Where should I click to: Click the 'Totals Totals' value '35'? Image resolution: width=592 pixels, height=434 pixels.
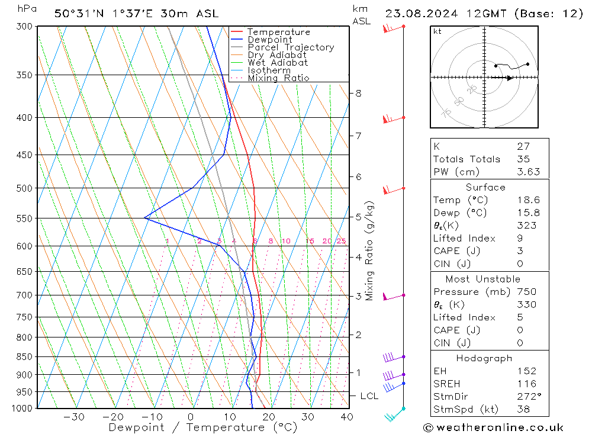coord(523,159)
